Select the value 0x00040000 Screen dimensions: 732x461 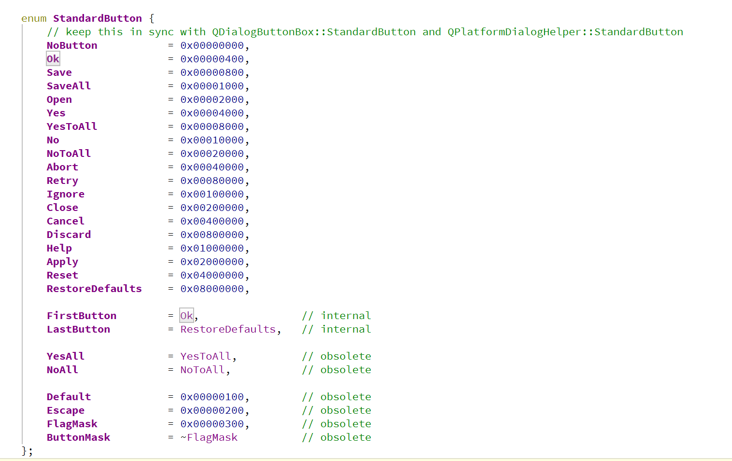pyautogui.click(x=212, y=167)
